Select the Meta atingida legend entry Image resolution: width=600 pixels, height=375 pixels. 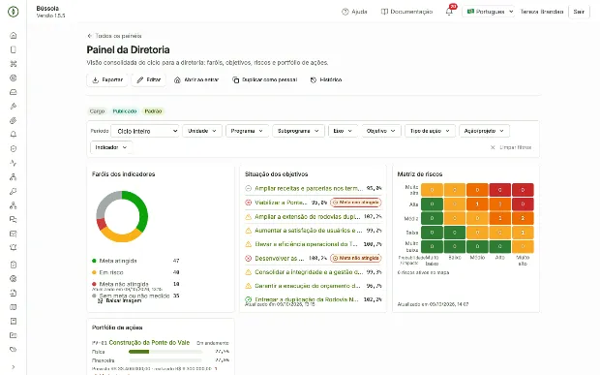[x=135, y=261]
